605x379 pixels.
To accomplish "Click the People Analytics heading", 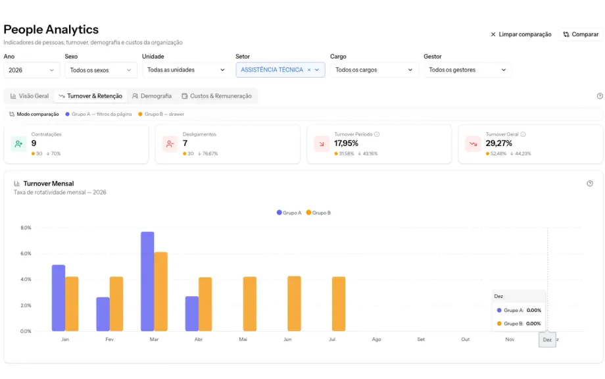I will [51, 30].
